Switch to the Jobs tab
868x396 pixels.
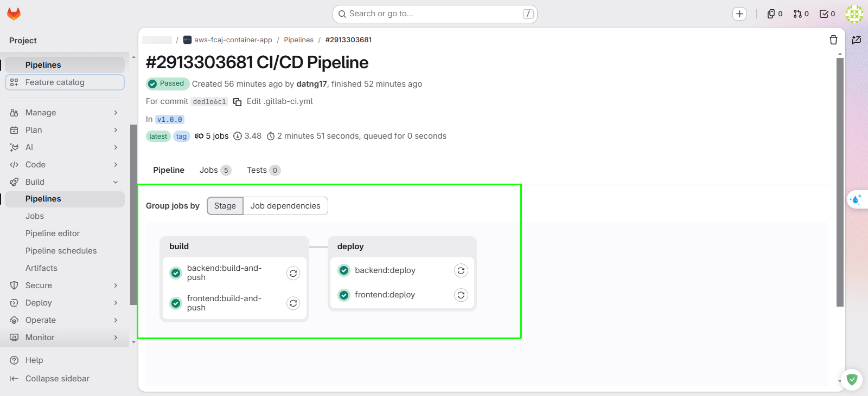[x=215, y=170]
